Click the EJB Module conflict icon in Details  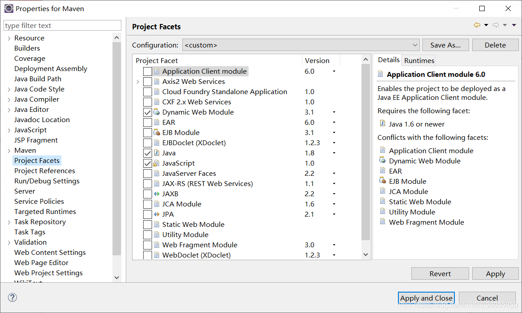382,181
